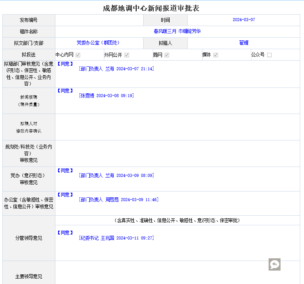Click the floating reply arrow icon

[274, 264]
